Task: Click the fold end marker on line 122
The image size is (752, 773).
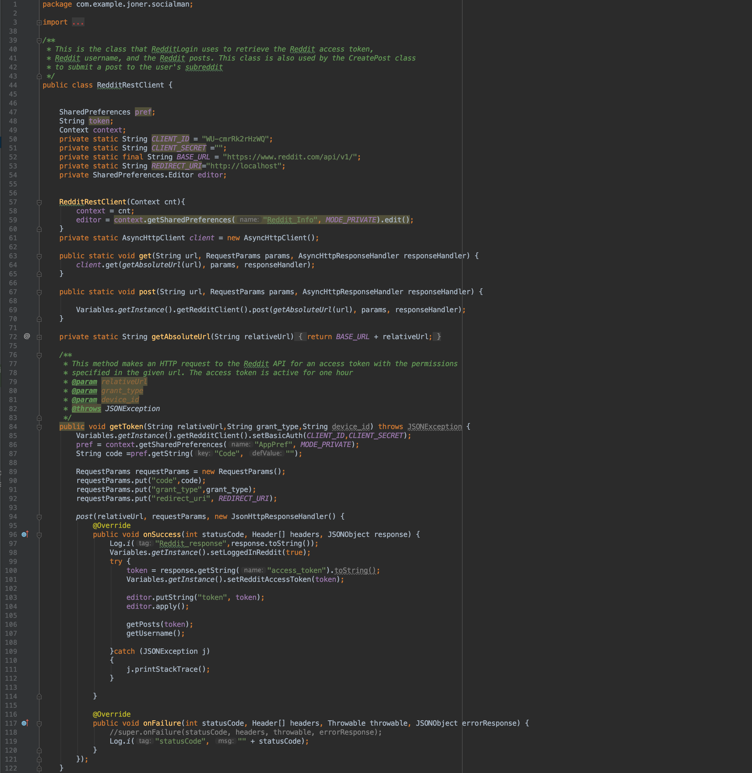Action: (39, 768)
